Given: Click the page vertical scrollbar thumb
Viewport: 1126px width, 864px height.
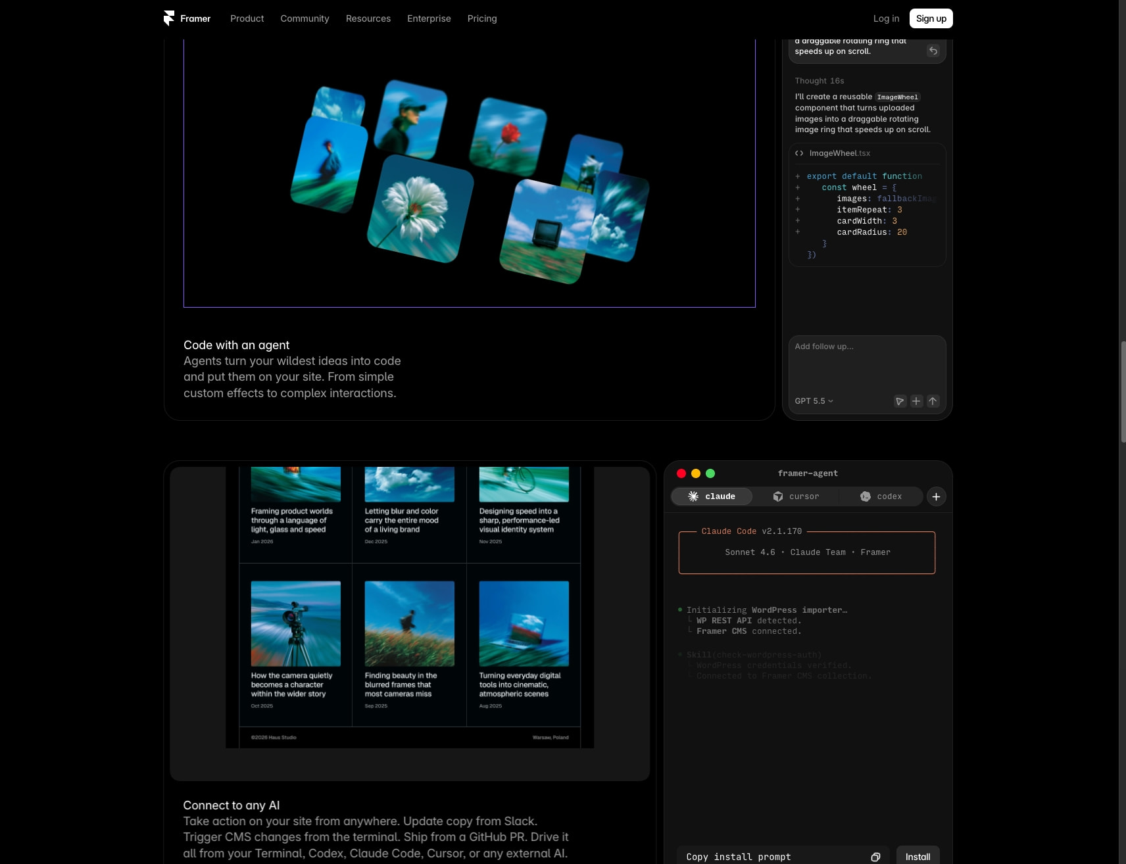Looking at the screenshot, I should click(x=1123, y=392).
